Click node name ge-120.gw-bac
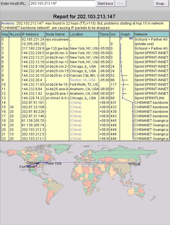 (57, 48)
